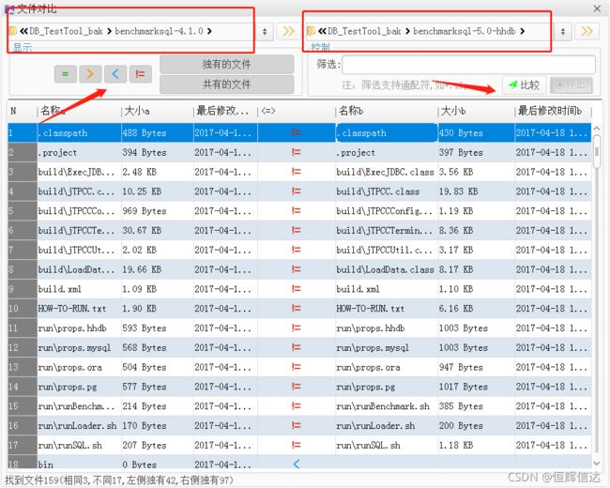Viewport: 610px width, 488px height.
Task: Select benchmarksql-4.1.0 path segment
Action: click(159, 31)
